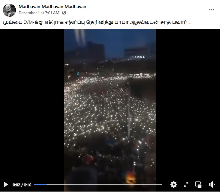
Task: Click the played blue portion of the timeline
Action: click(40, 185)
